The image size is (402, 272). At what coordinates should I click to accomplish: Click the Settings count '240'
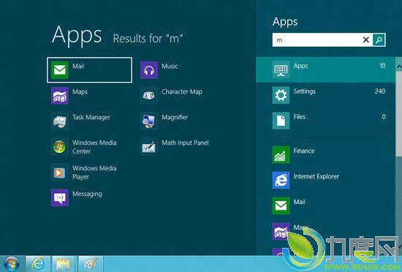380,91
